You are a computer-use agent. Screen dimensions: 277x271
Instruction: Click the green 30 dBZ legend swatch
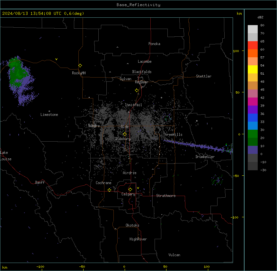tap(253, 134)
